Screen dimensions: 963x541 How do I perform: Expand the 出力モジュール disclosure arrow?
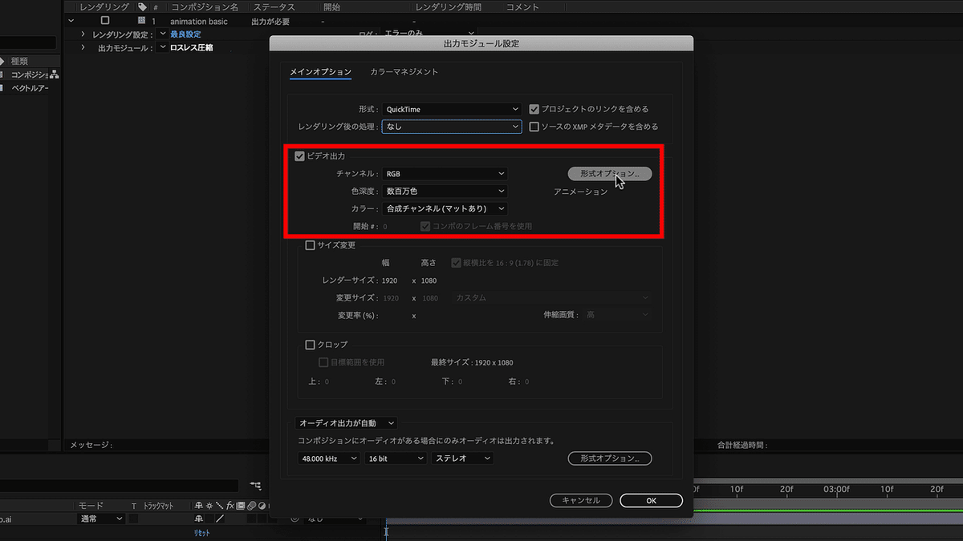click(x=83, y=48)
